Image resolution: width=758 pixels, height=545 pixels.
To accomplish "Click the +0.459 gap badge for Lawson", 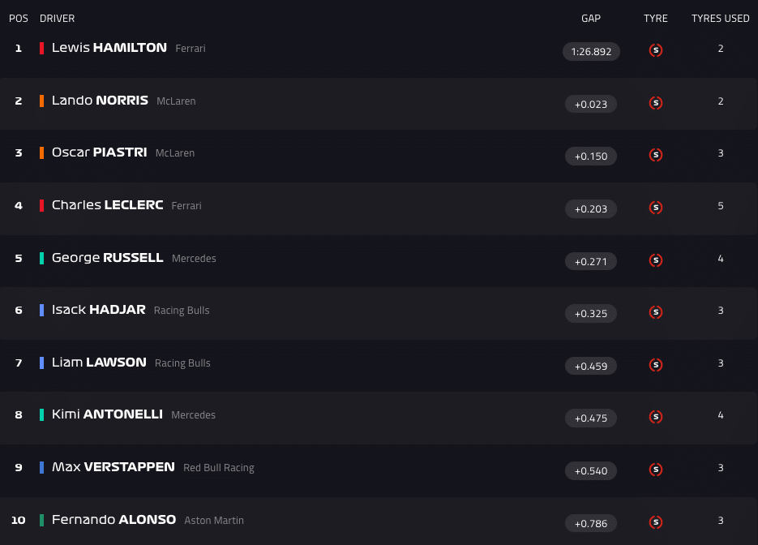I will tap(591, 367).
